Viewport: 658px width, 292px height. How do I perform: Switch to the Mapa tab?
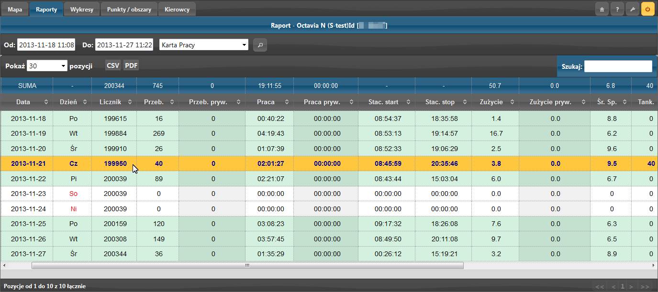[x=15, y=9]
